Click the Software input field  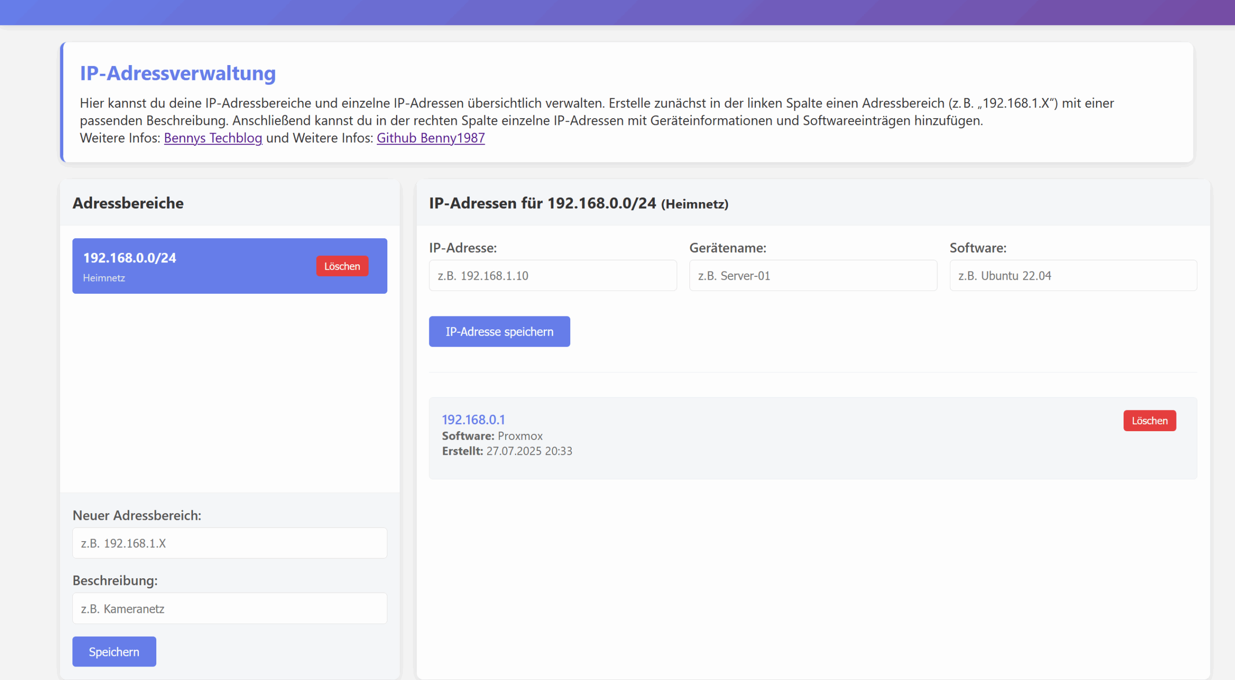click(1073, 275)
